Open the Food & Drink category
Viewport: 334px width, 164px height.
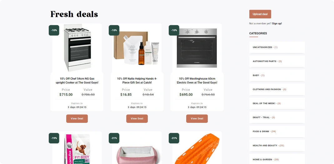(x=277, y=131)
